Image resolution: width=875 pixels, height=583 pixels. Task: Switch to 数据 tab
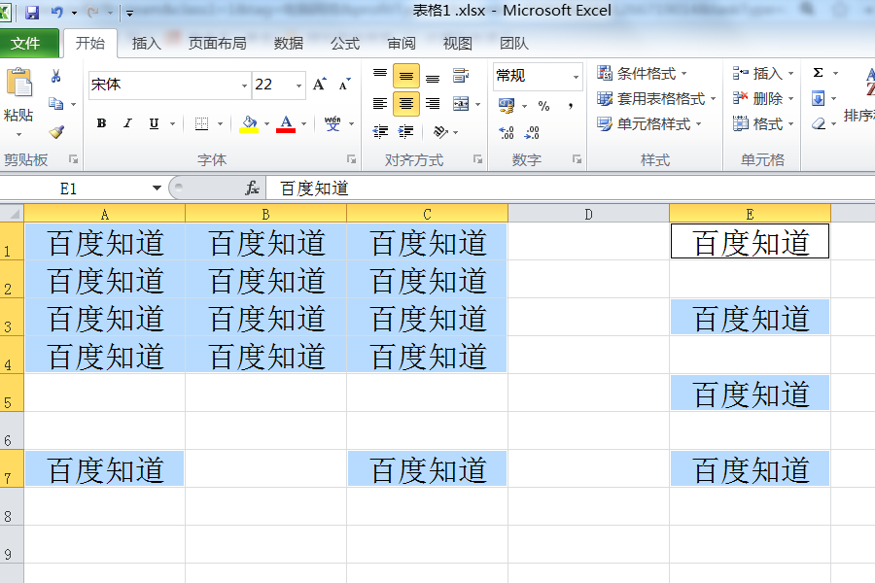tap(289, 43)
